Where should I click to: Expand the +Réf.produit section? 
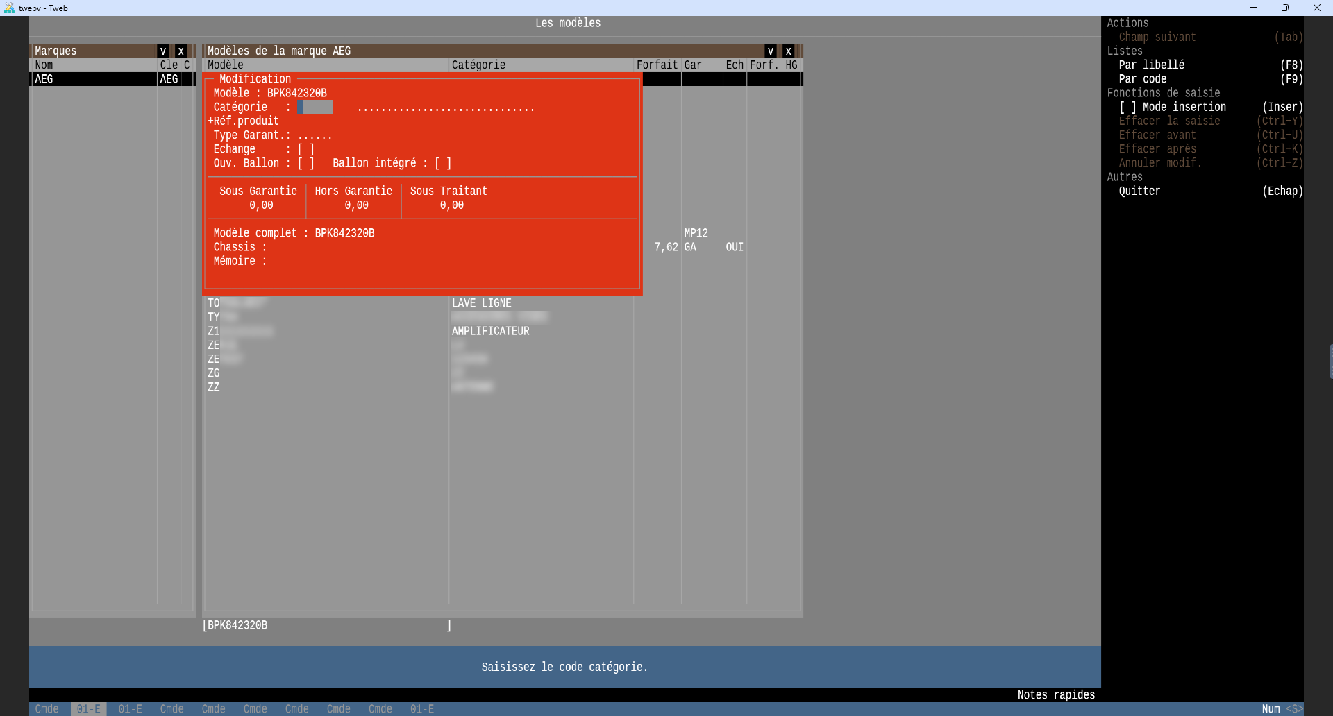click(244, 121)
